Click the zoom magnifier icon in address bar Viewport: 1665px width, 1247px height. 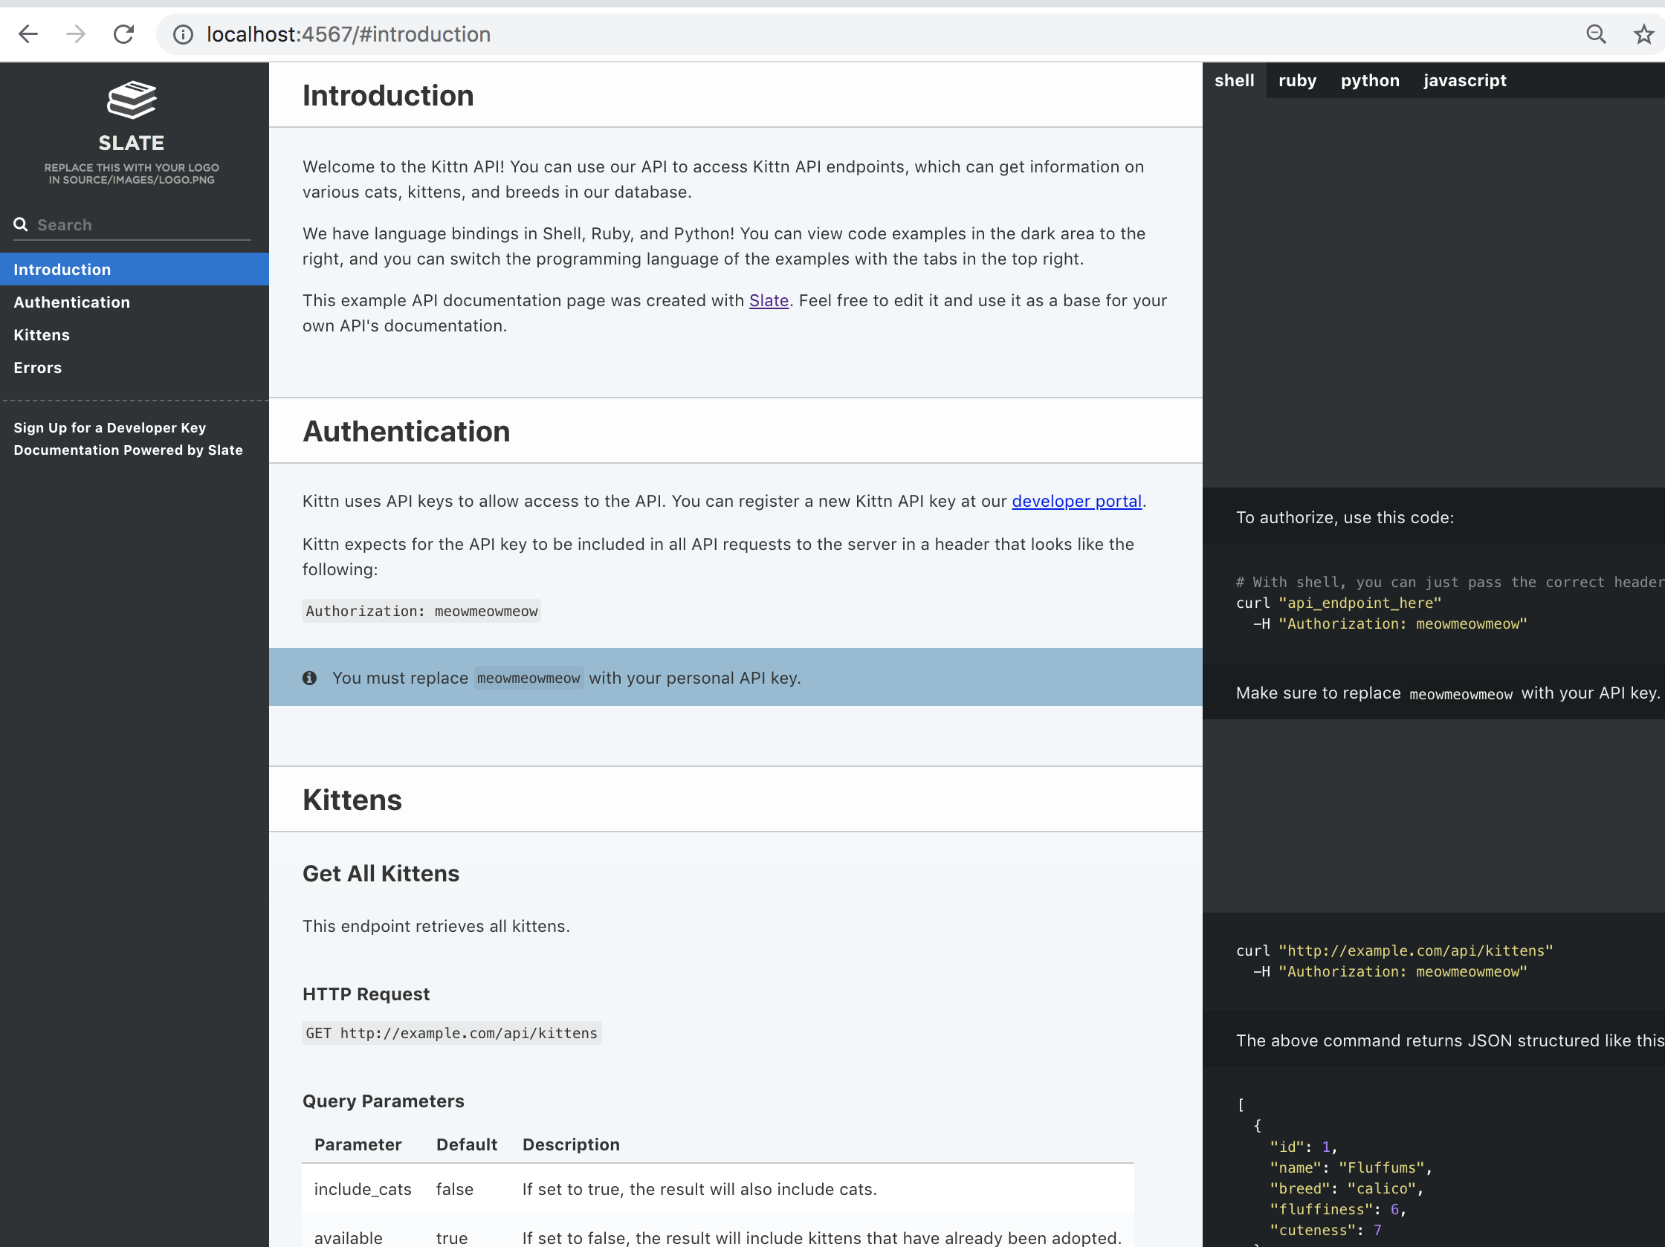[1596, 34]
